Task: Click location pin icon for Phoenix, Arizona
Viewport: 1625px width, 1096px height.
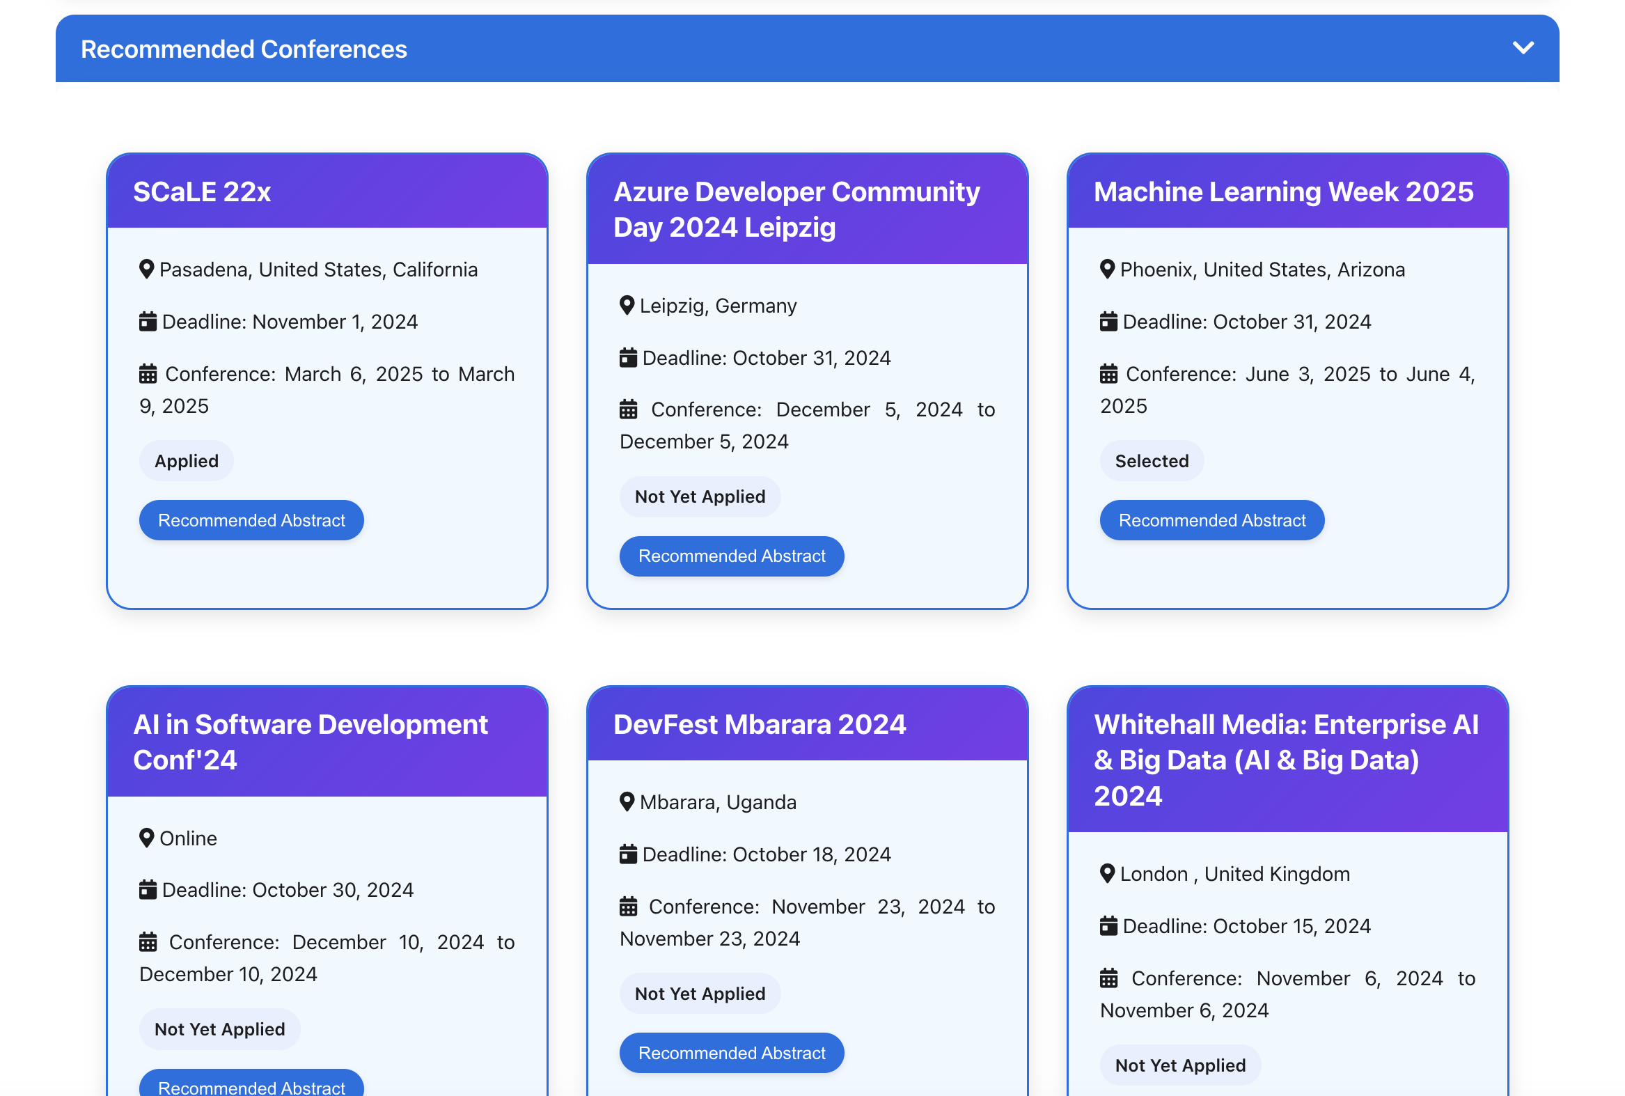Action: tap(1107, 269)
